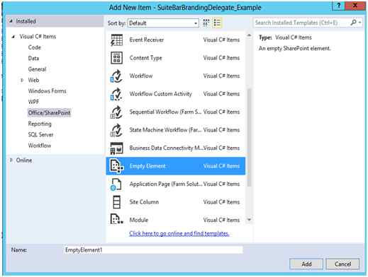Click the 'Site Column' template name
The width and height of the screenshot is (368, 277).
[x=144, y=202]
